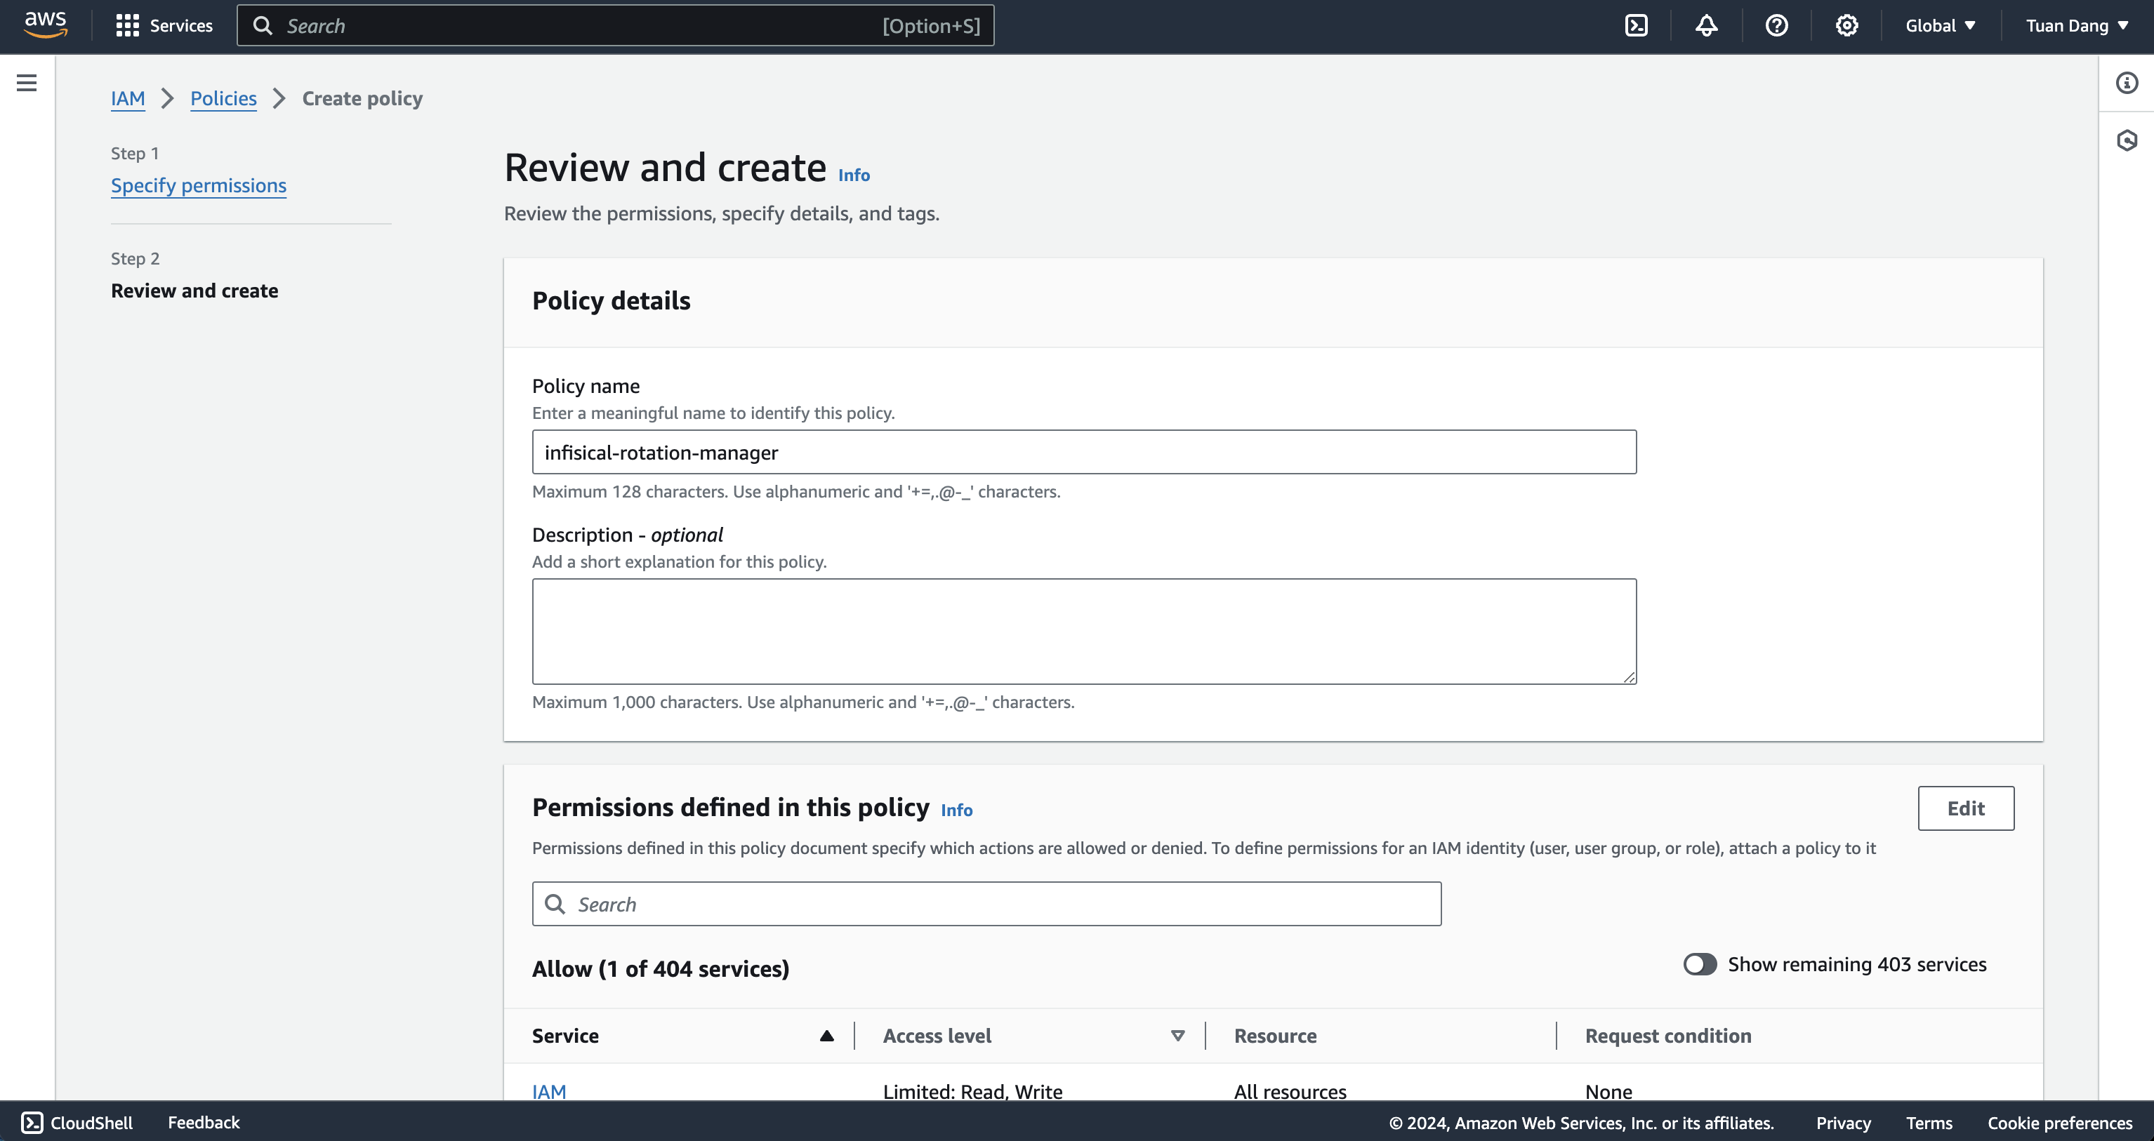Image resolution: width=2154 pixels, height=1141 pixels.
Task: Click the CloudShell icon in footer
Action: [x=32, y=1123]
